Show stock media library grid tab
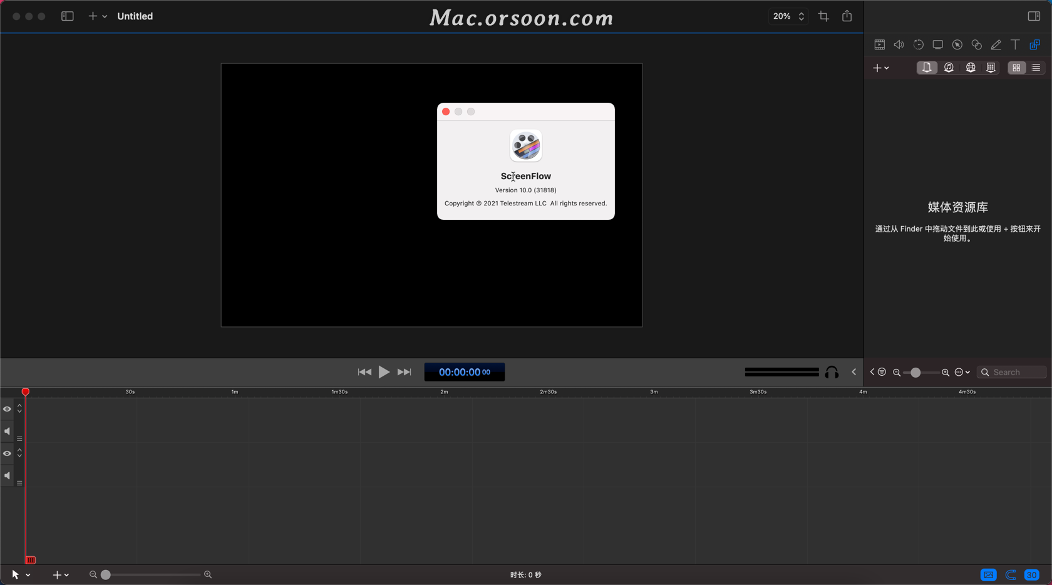 tap(991, 68)
